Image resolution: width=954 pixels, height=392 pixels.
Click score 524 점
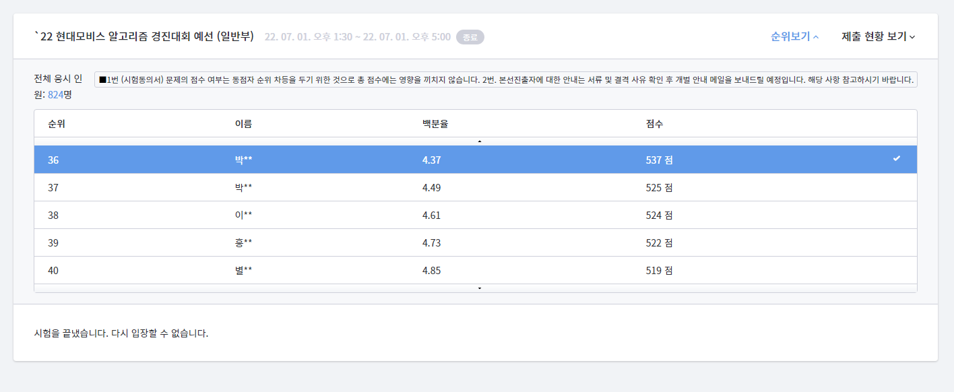point(659,216)
